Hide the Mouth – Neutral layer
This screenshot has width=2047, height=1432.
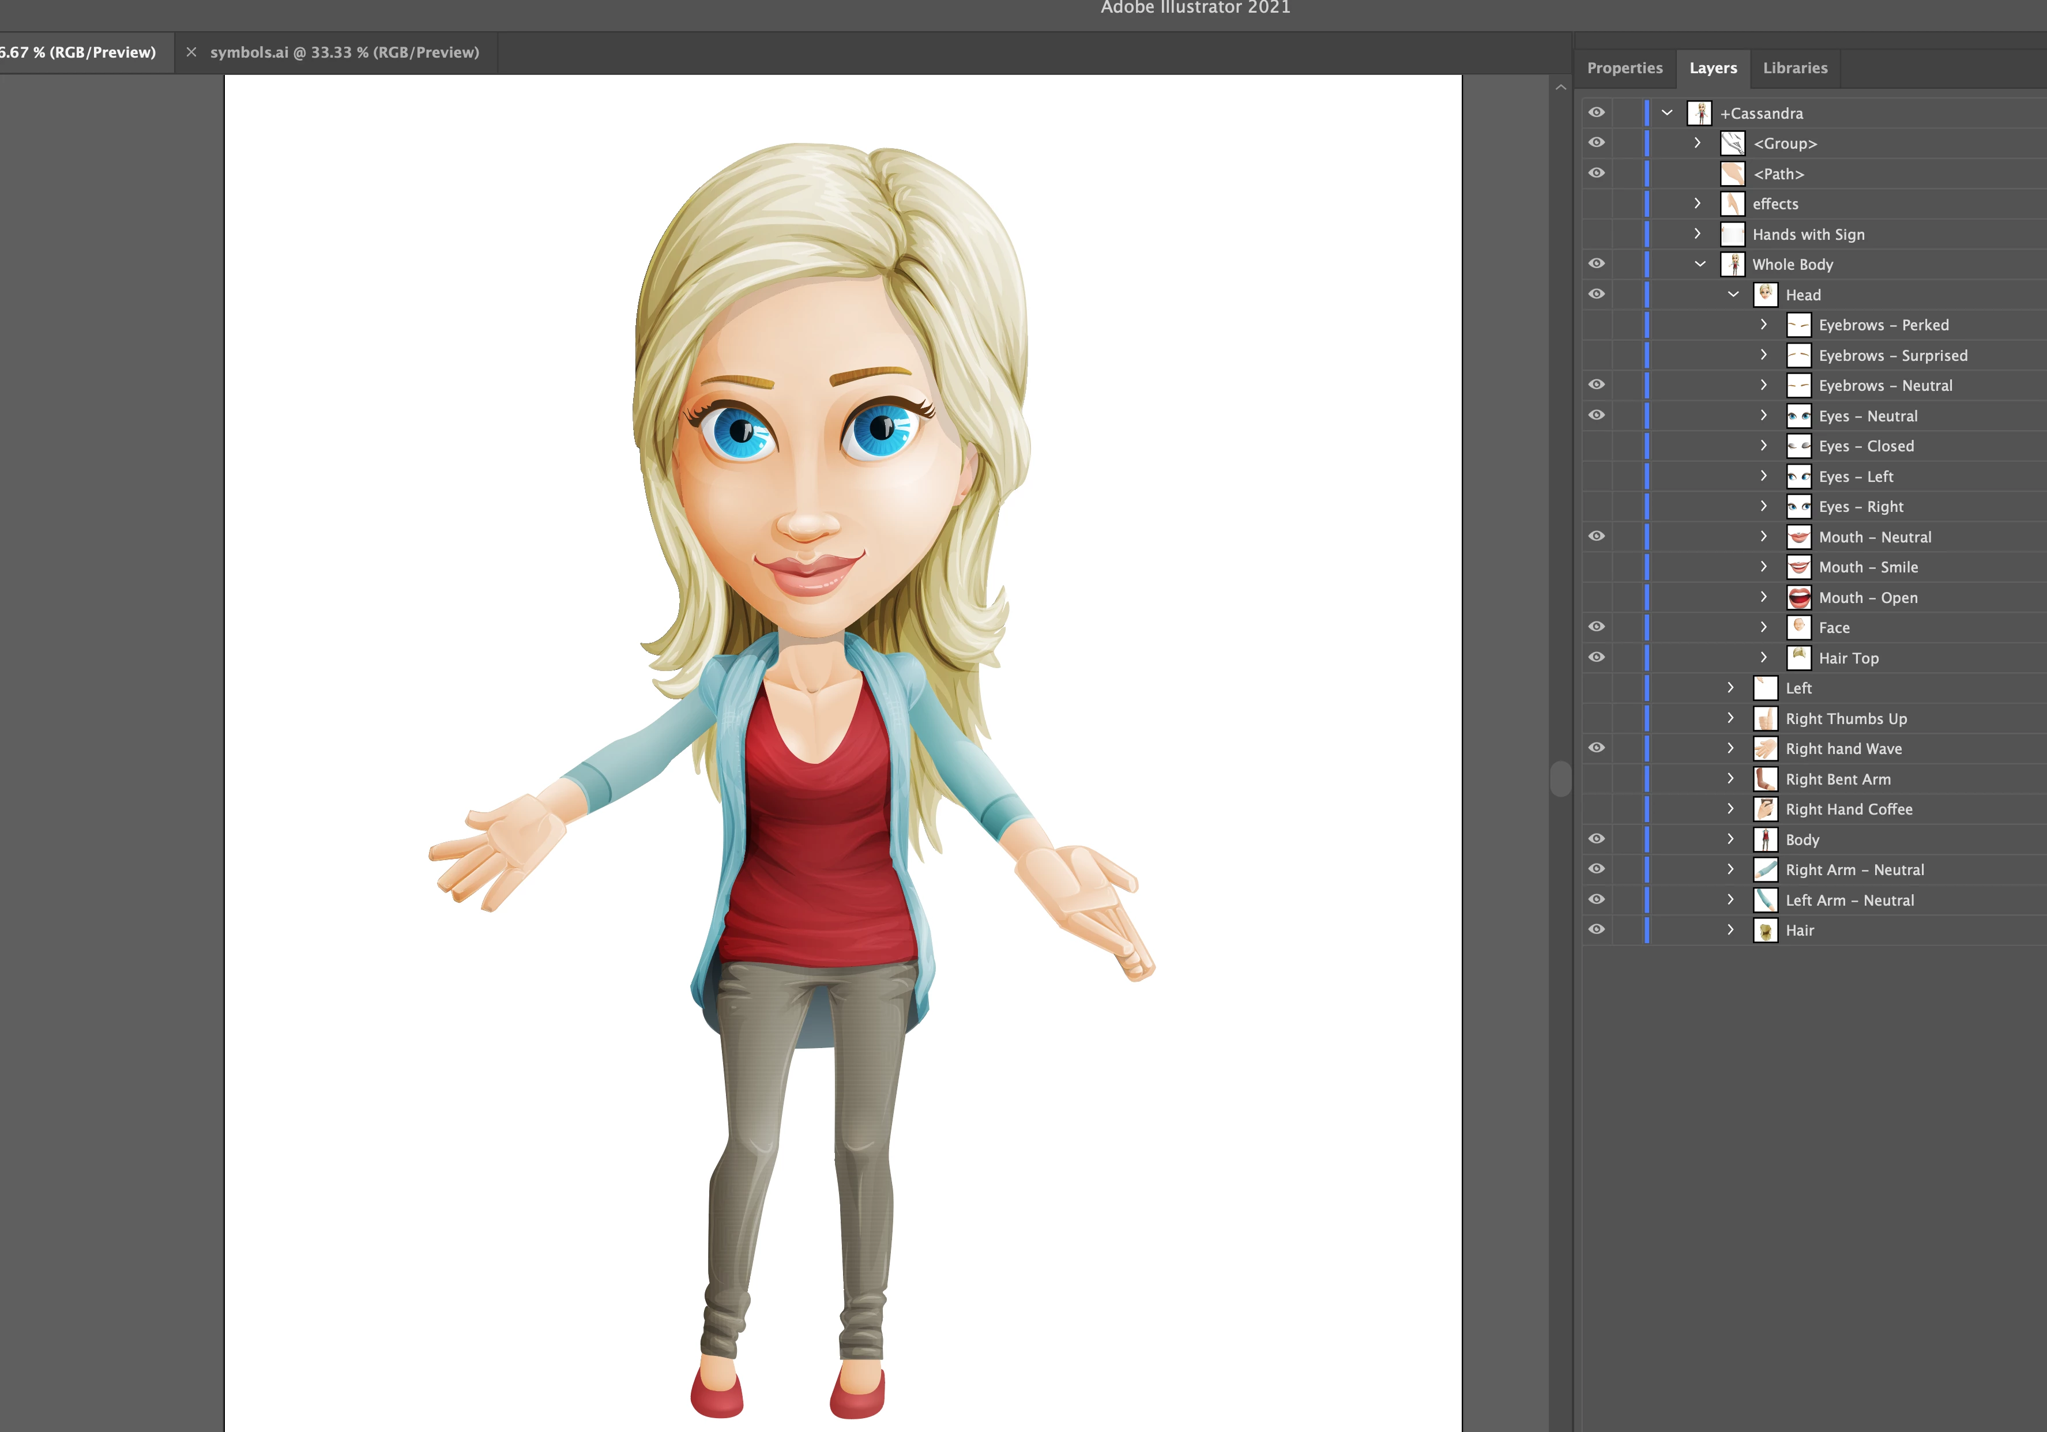(1597, 537)
